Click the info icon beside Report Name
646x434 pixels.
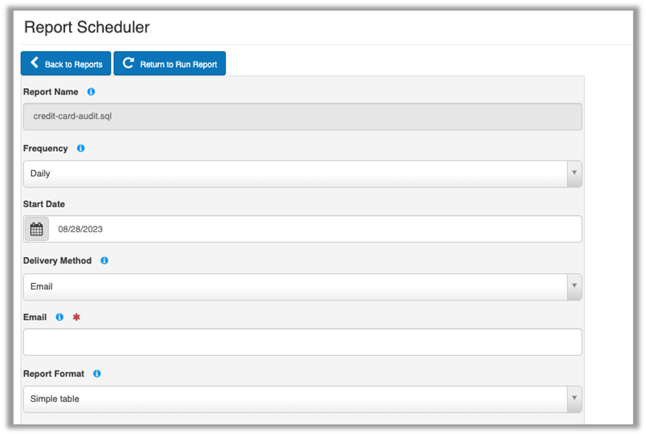91,92
